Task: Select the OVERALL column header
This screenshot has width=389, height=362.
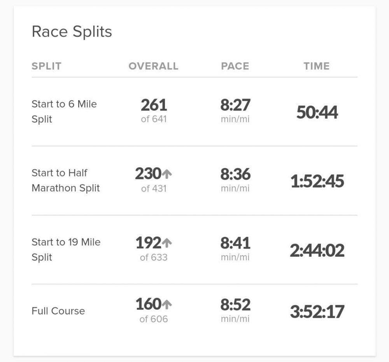Action: point(153,66)
